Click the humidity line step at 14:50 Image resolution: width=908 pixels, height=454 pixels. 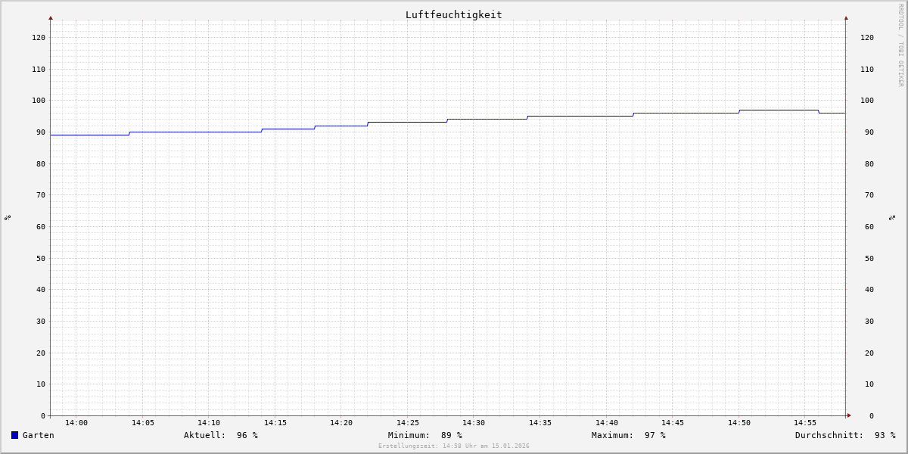point(739,111)
